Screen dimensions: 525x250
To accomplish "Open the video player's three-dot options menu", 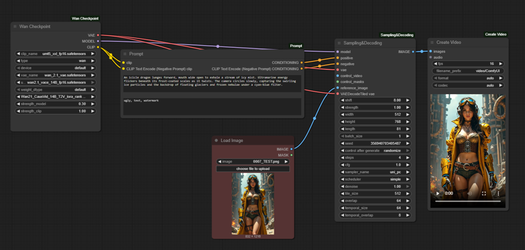I will tap(498, 193).
